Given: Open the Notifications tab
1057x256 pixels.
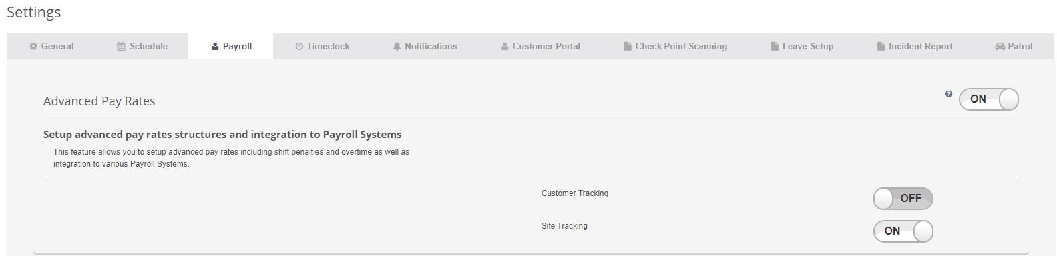Looking at the screenshot, I should (425, 47).
